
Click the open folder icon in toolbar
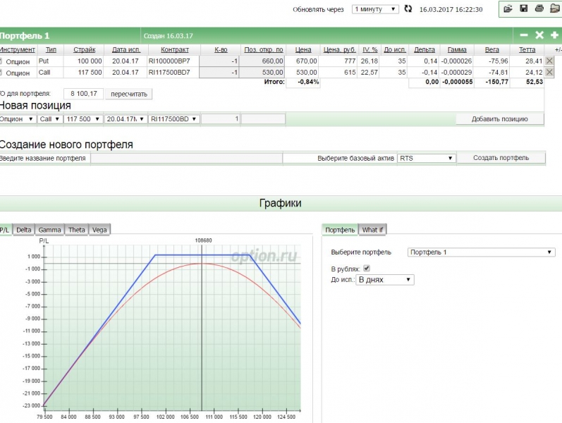pos(508,8)
